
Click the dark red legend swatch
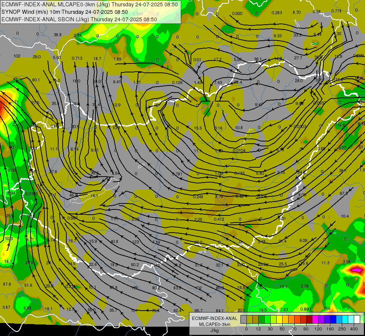[309, 319]
